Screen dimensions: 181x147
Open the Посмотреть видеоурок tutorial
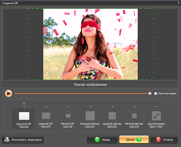pos(23,139)
